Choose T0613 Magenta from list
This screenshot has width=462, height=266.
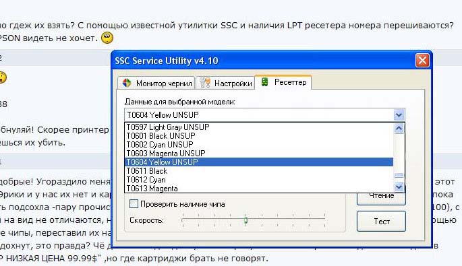[259, 189]
